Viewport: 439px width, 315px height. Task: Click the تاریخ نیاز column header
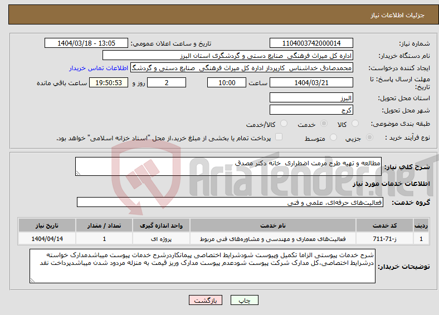tap(47, 225)
